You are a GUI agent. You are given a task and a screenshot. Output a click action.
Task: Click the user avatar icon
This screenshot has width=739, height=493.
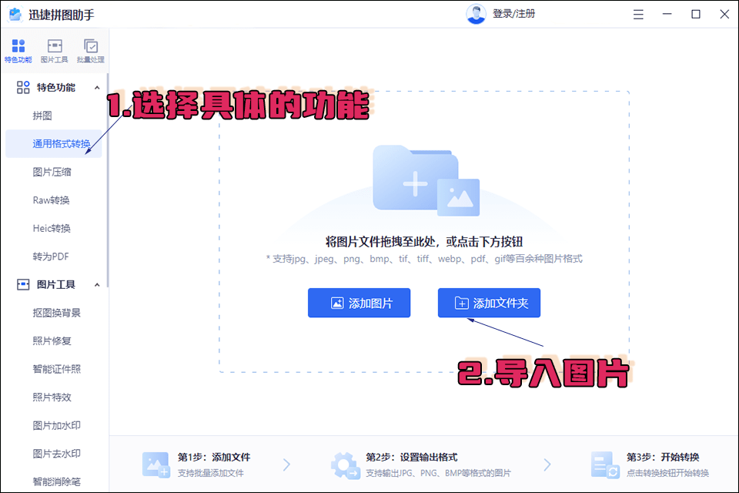point(476,14)
